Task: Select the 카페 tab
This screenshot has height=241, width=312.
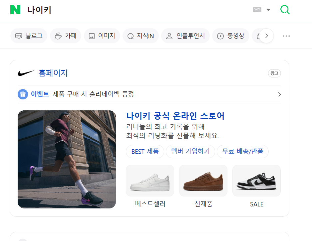Action: (x=66, y=36)
